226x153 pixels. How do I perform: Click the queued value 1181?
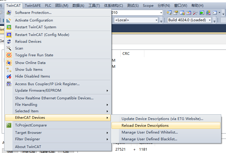[x=143, y=149]
